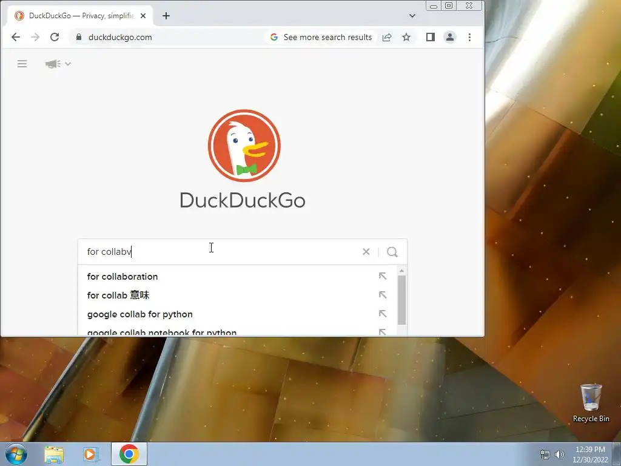Open the Chrome profile avatar menu

[450, 37]
